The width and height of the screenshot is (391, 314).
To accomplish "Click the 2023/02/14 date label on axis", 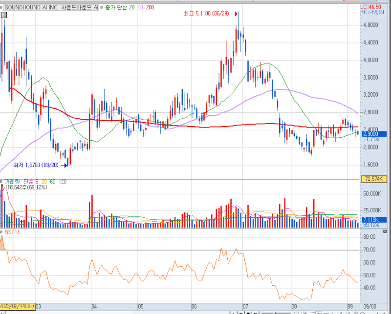I will pos(18,306).
